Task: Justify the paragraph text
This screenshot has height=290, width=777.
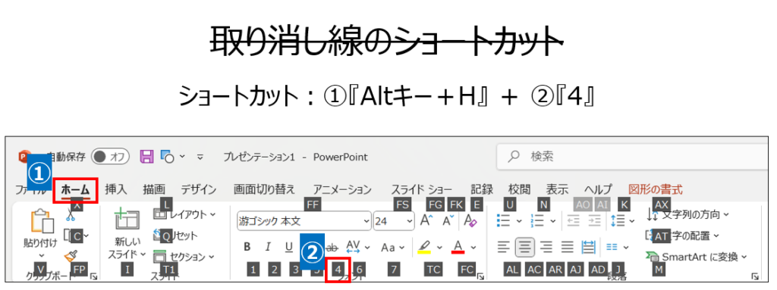Action: [x=568, y=246]
